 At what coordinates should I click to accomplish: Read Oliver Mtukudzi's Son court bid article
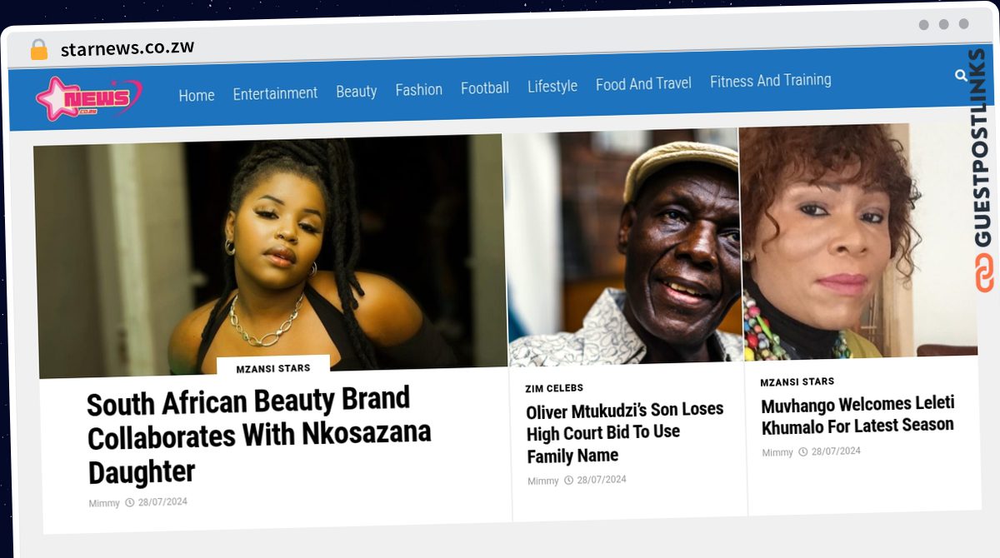coord(625,432)
